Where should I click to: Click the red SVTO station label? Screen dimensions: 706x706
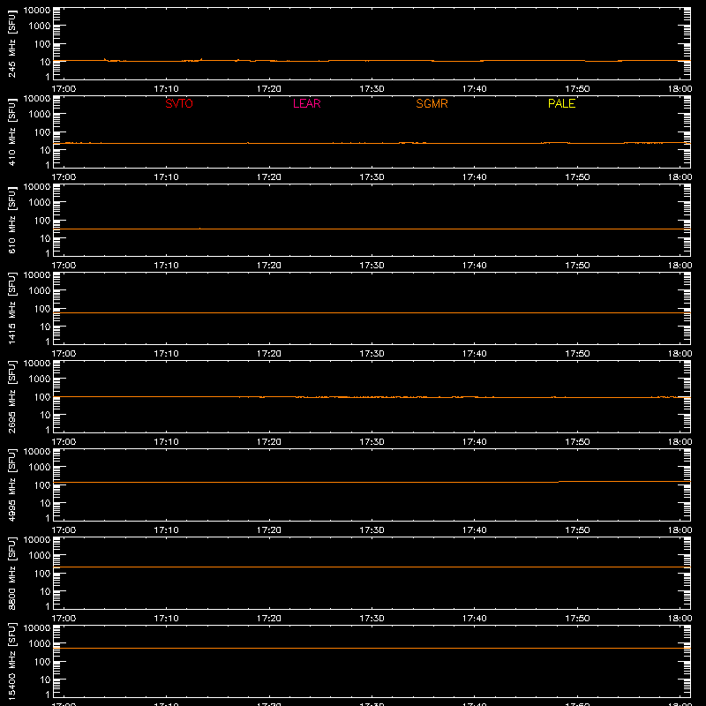179,103
